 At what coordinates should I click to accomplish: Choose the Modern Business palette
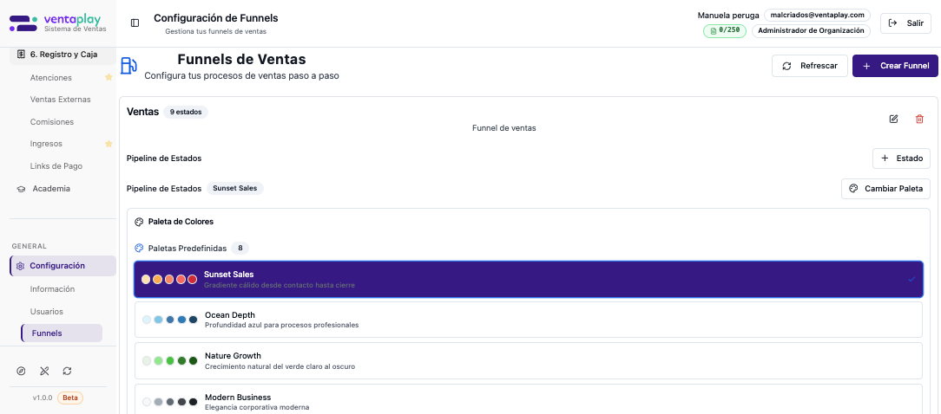tap(528, 401)
